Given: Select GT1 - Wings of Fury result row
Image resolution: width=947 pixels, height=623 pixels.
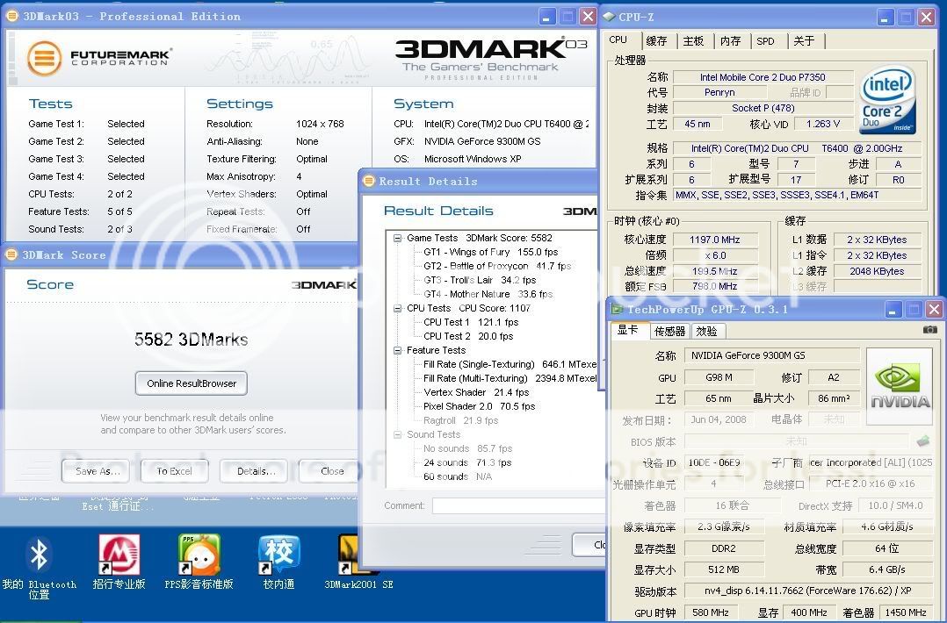Looking at the screenshot, I should click(490, 252).
